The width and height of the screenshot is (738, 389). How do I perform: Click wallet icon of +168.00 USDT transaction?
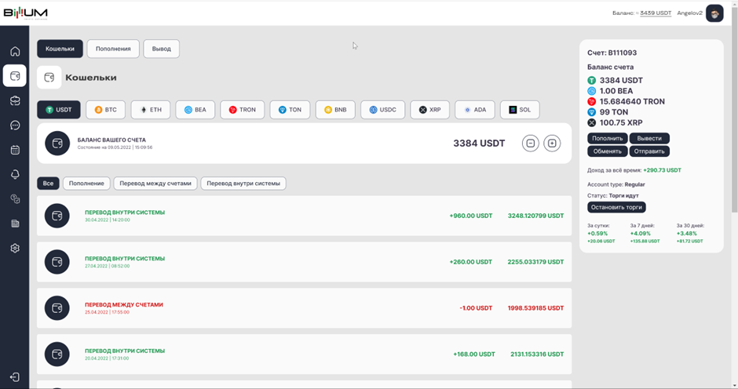pos(57,354)
